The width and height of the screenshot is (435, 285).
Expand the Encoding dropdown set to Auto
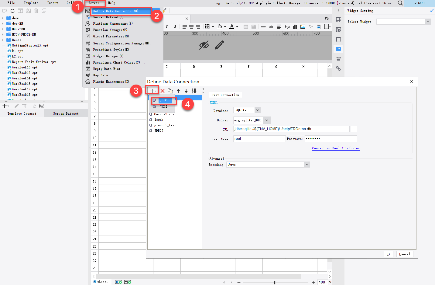(x=307, y=164)
